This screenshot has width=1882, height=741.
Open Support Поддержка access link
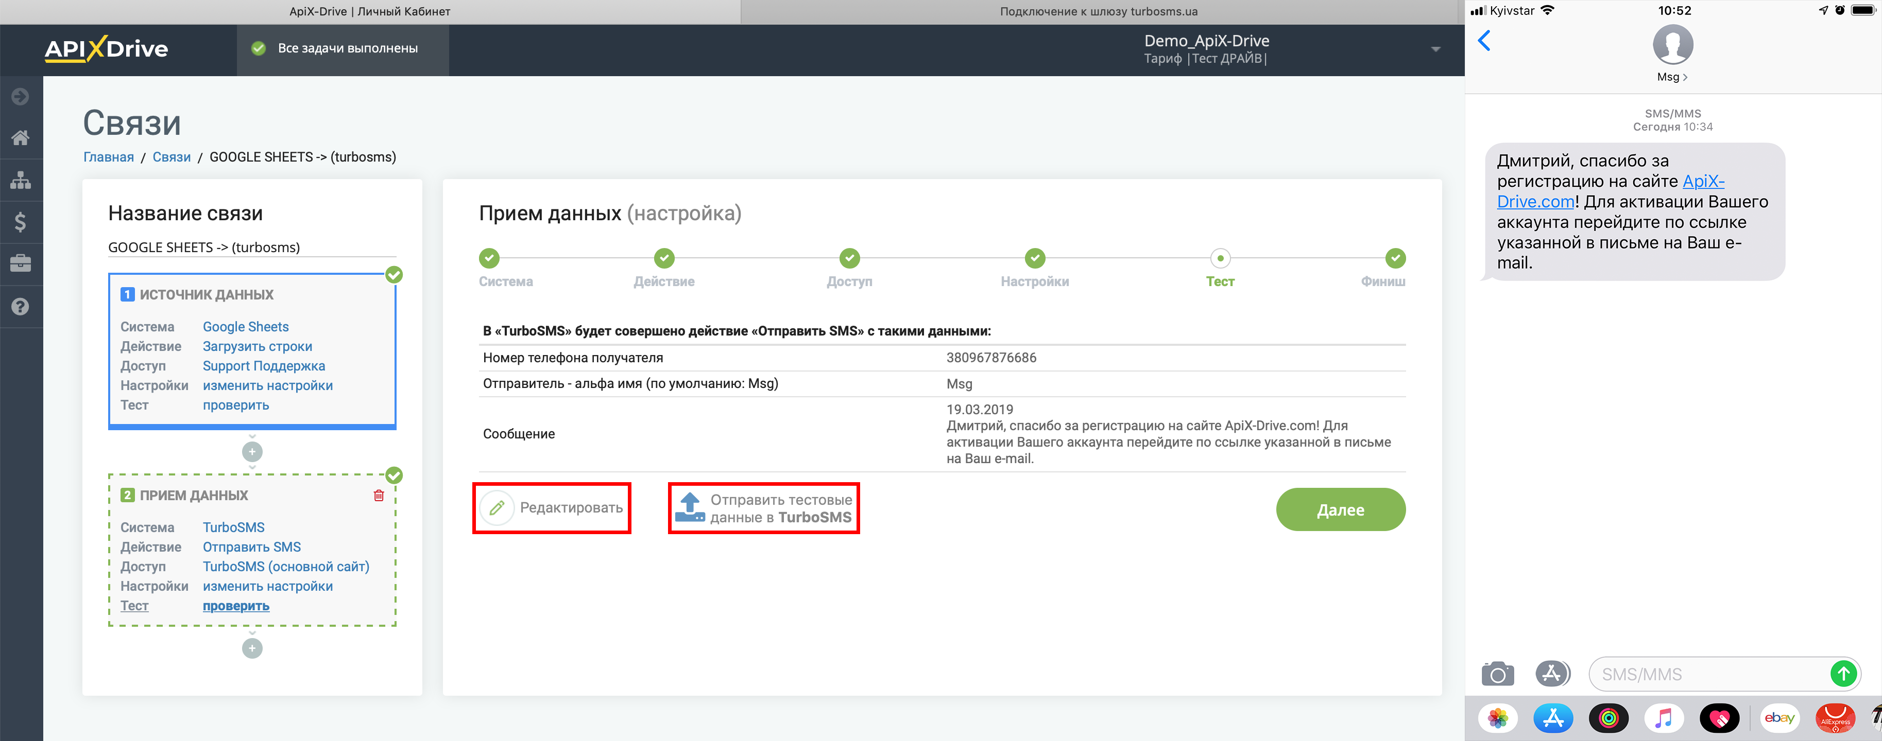pos(264,366)
